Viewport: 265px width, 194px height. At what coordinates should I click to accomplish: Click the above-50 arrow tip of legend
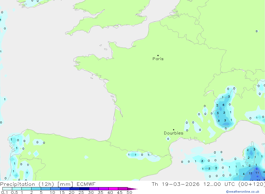(132, 189)
